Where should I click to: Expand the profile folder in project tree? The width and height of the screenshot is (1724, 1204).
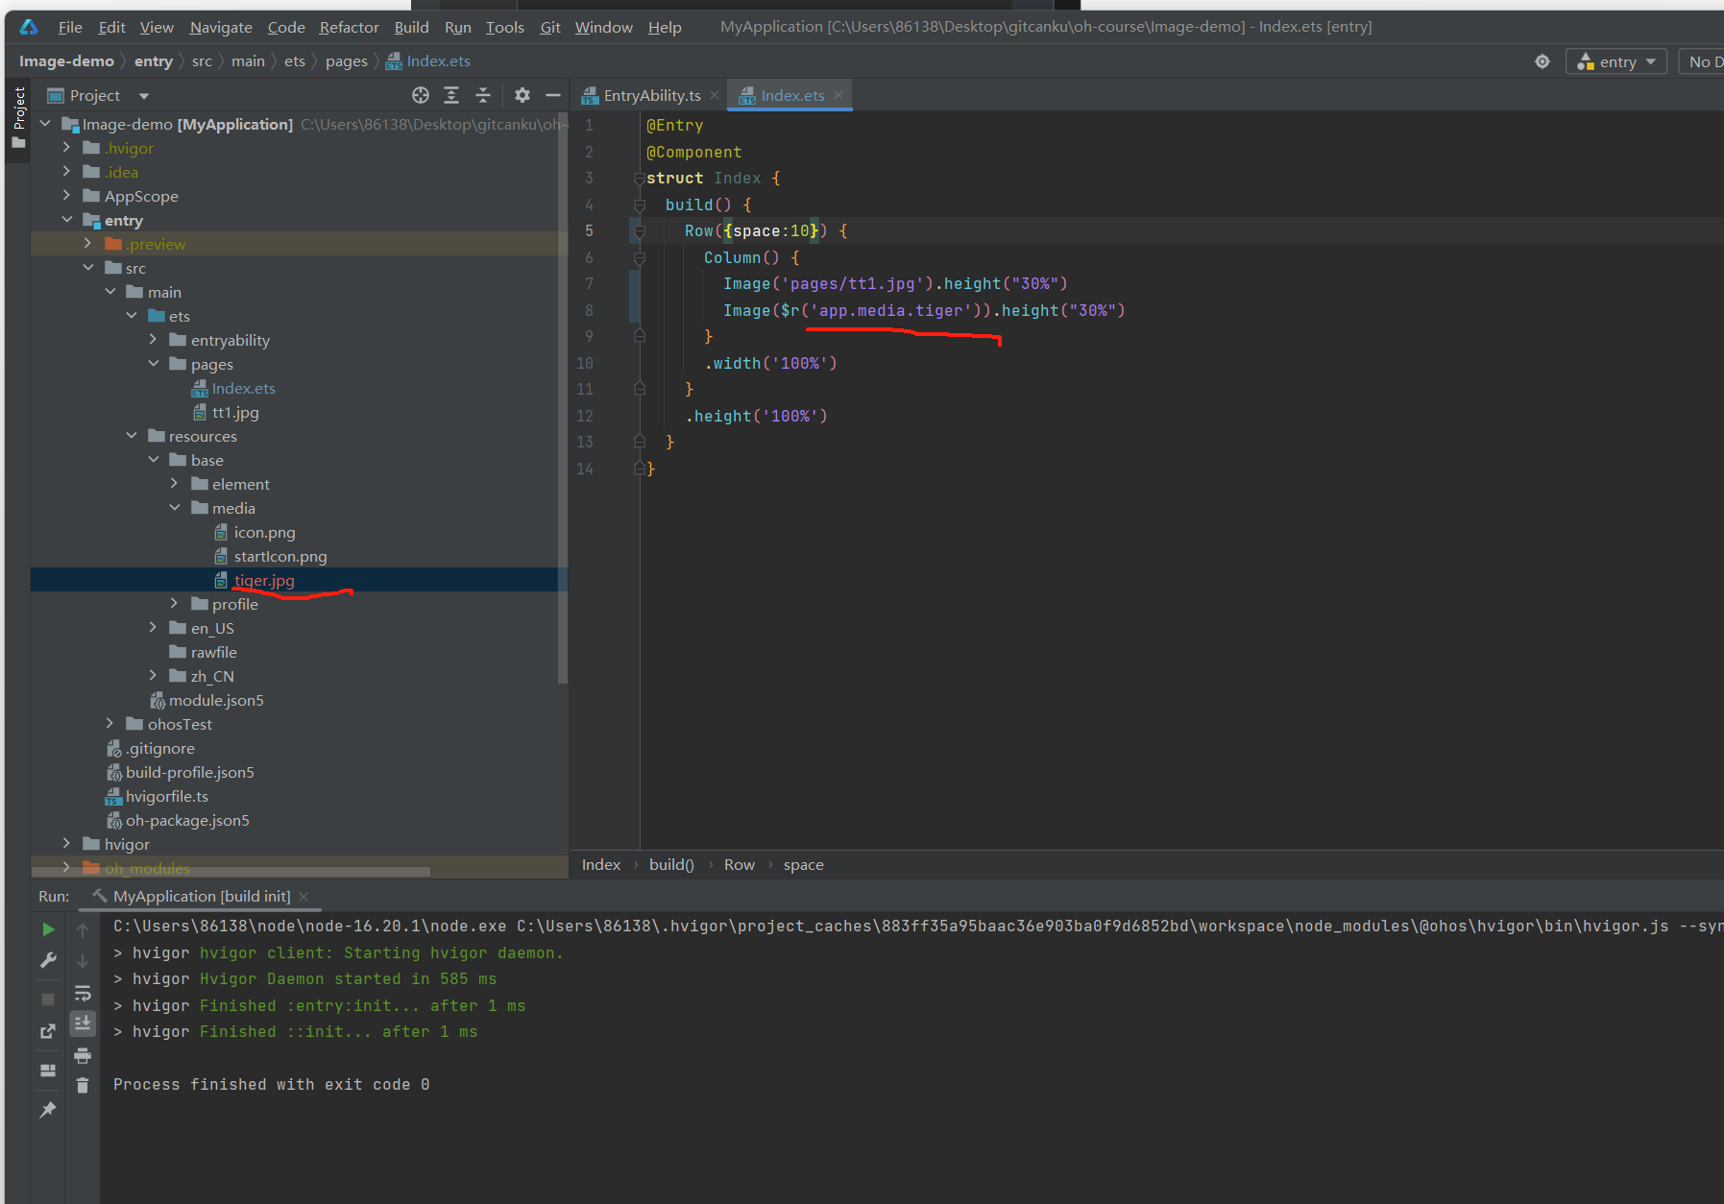click(175, 604)
